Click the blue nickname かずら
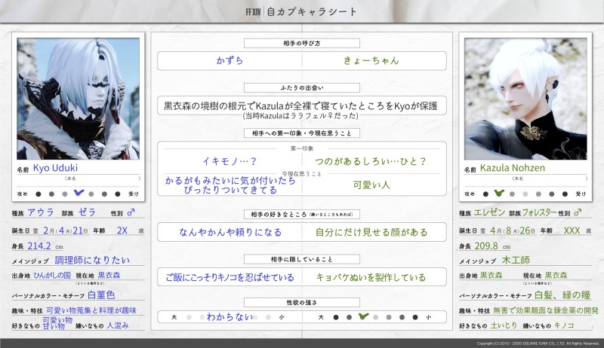Viewport: 604px width, 348px height. [x=230, y=60]
